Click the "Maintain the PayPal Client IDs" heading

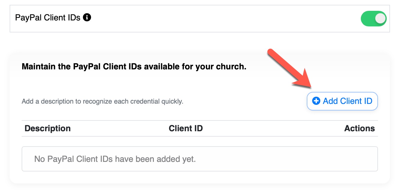coord(134,66)
